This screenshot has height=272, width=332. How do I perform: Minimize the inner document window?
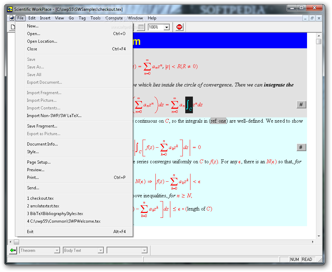tap(305, 18)
